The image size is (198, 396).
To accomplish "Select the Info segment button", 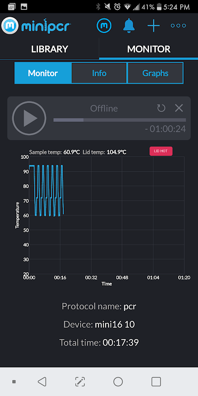I will pos(99,73).
